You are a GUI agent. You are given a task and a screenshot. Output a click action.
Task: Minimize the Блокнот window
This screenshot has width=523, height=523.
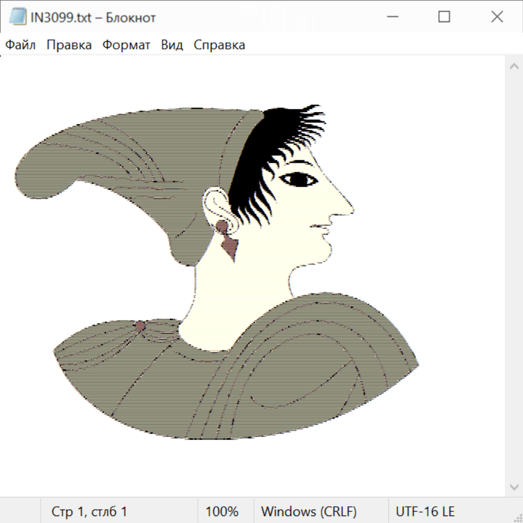391,17
